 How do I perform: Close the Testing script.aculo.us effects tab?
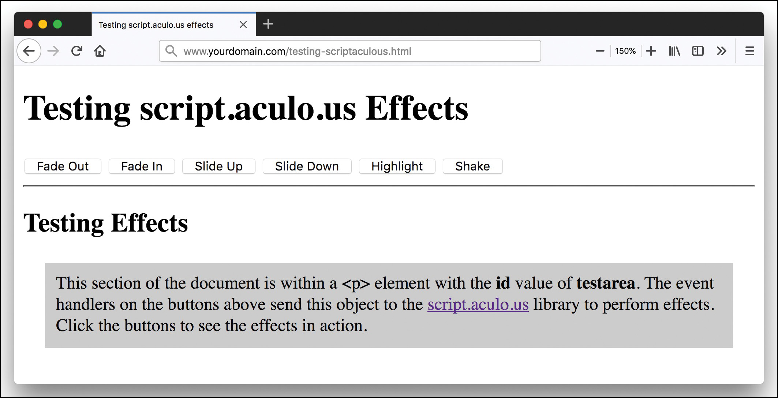[x=243, y=24]
